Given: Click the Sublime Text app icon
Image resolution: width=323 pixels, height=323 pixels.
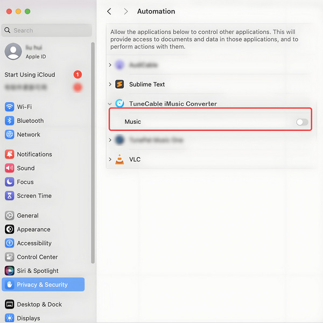Looking at the screenshot, I should 120,85.
